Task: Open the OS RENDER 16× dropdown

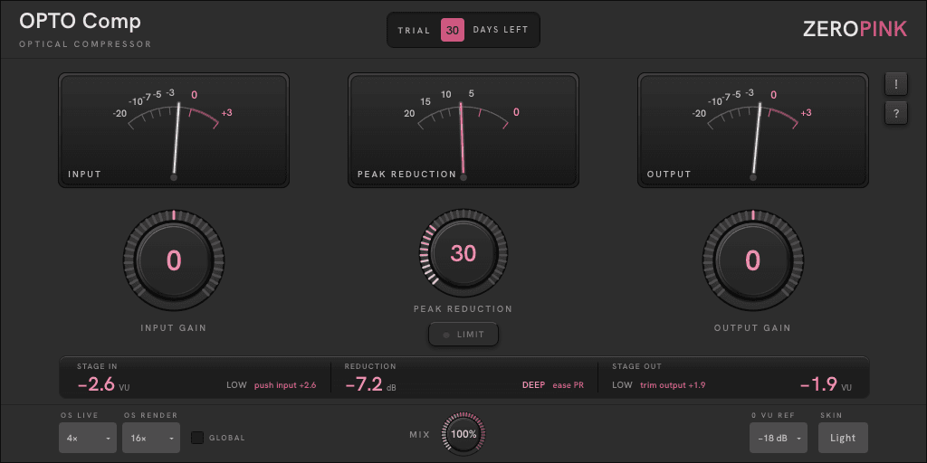Action: click(151, 438)
